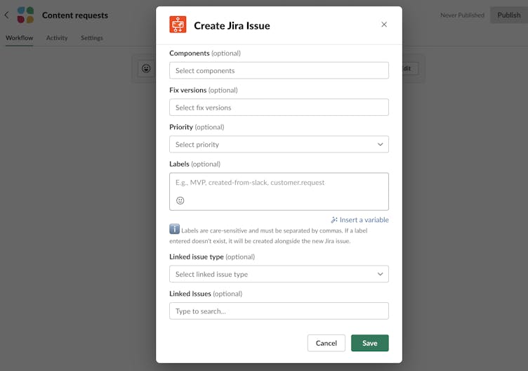Image resolution: width=528 pixels, height=371 pixels.
Task: Open the Select linked issue type dropdown
Action: click(279, 274)
